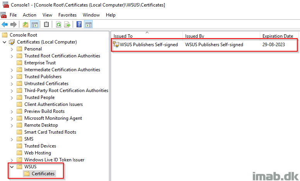Expand the Trusted People store
The image size is (300, 181).
12,98
